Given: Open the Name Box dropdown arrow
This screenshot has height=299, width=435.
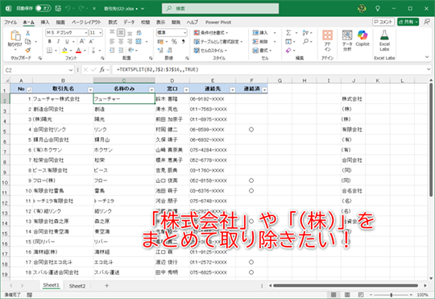Looking at the screenshot, I should click(71, 70).
